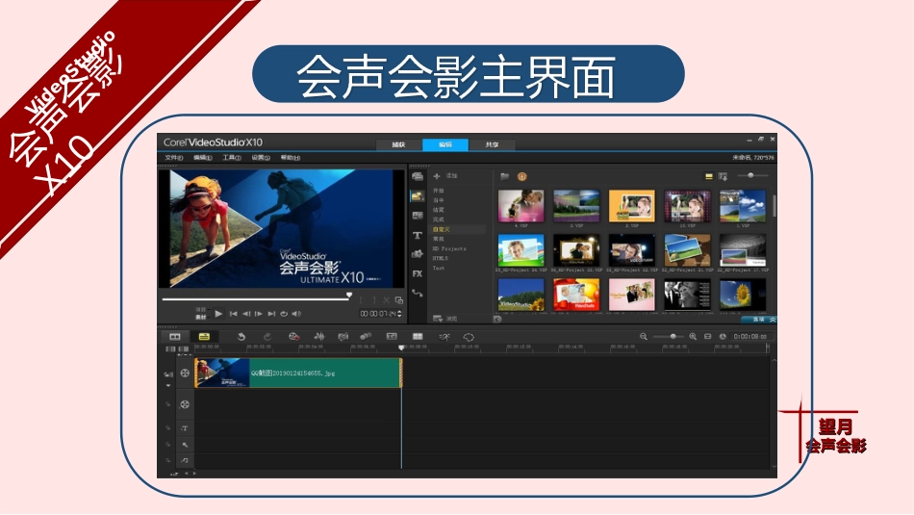
Task: Toggle ripple editing on video track
Action: [x=168, y=373]
